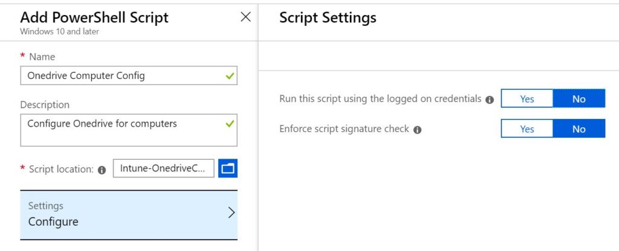Click the Windows 10 and later subtitle
The image size is (619, 251).
[59, 31]
